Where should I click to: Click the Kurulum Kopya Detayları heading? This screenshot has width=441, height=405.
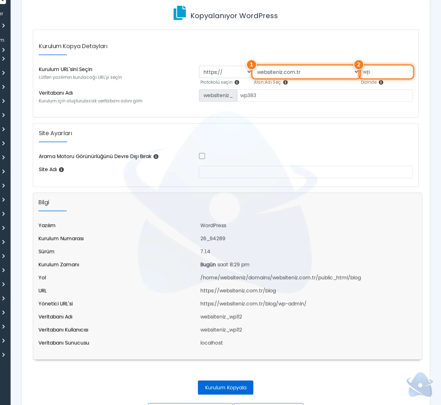73,46
